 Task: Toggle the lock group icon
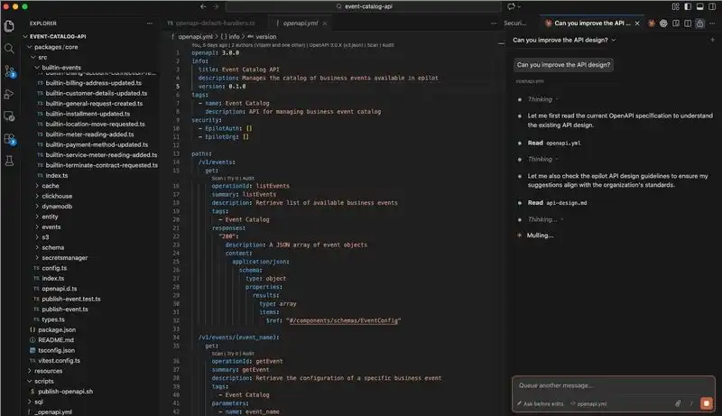(700, 23)
